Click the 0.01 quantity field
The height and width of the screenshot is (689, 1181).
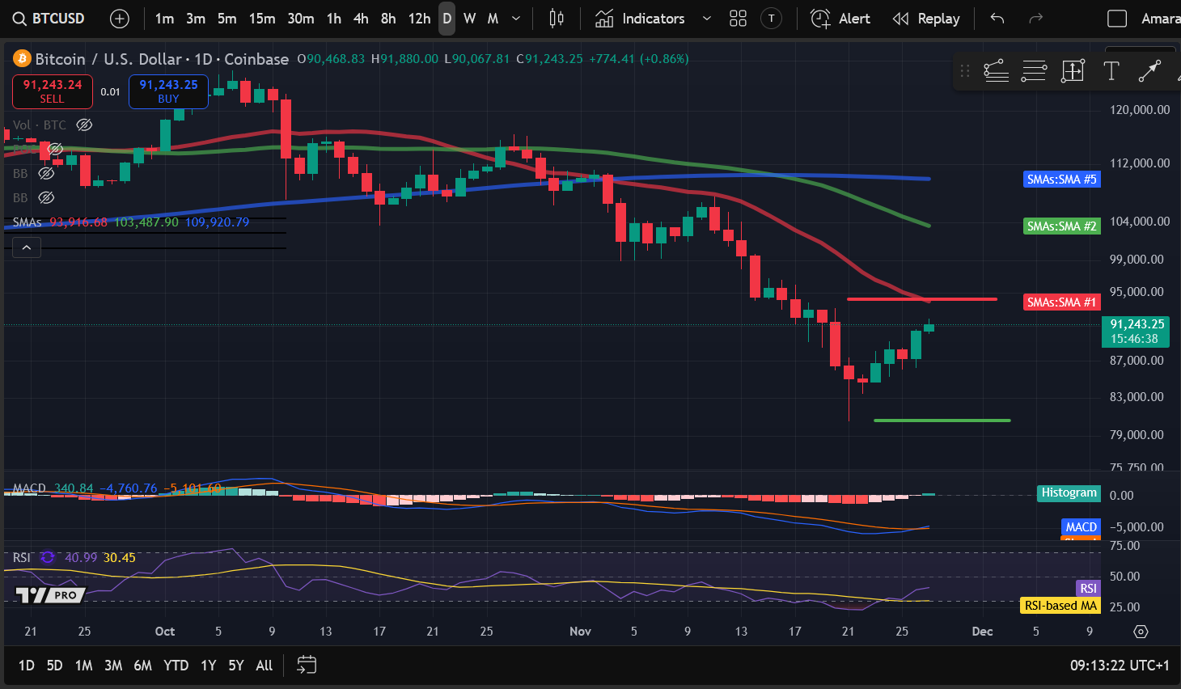pyautogui.click(x=110, y=91)
